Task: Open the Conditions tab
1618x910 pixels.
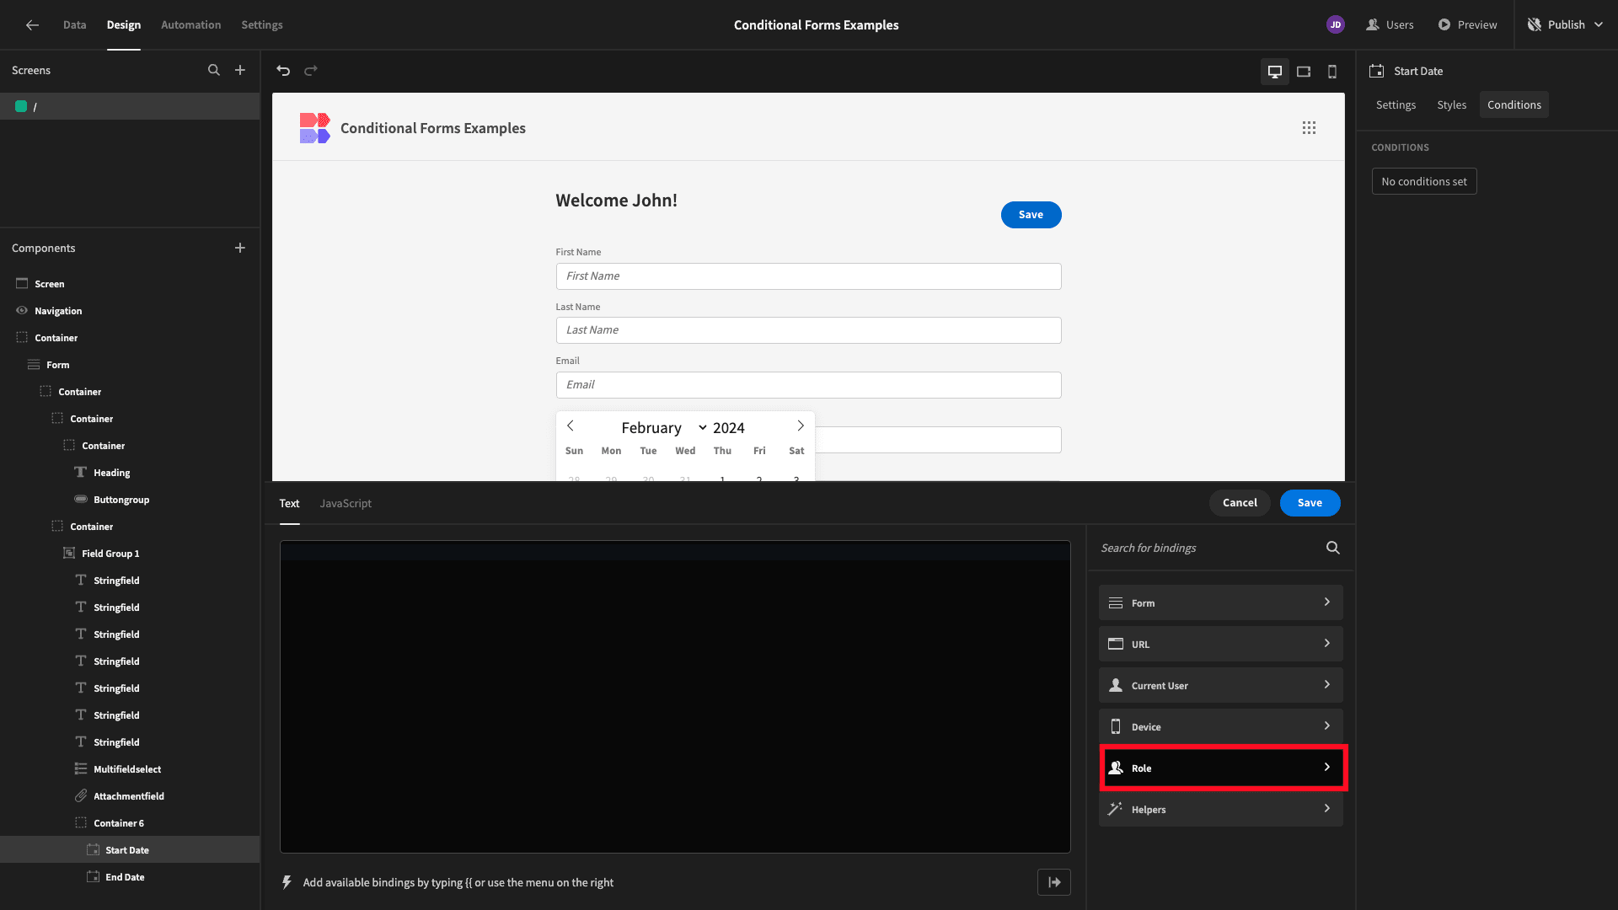Action: (x=1514, y=104)
